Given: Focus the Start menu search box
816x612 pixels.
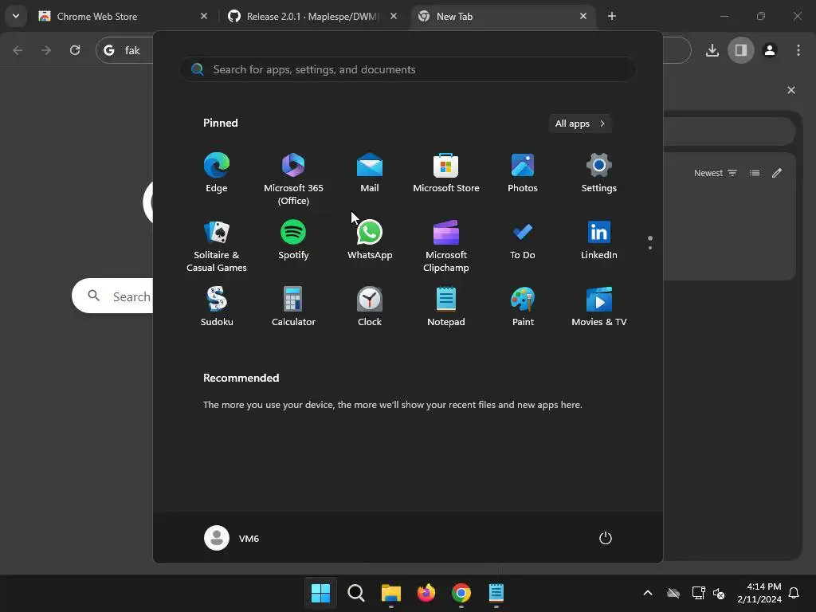Looking at the screenshot, I should click(408, 69).
